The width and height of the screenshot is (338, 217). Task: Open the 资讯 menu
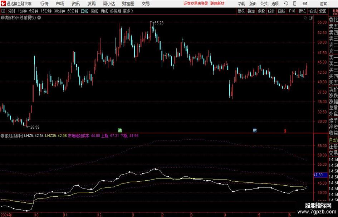(76, 4)
